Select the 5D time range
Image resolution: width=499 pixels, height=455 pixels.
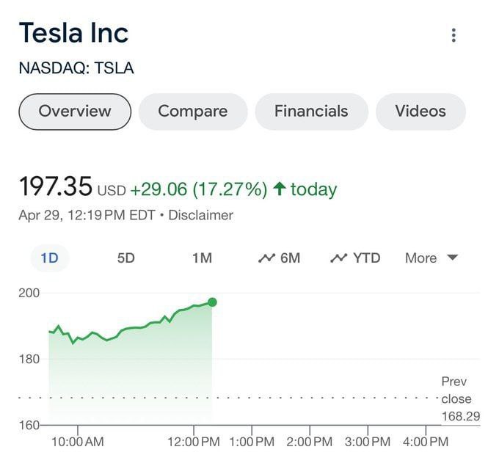[x=126, y=258]
